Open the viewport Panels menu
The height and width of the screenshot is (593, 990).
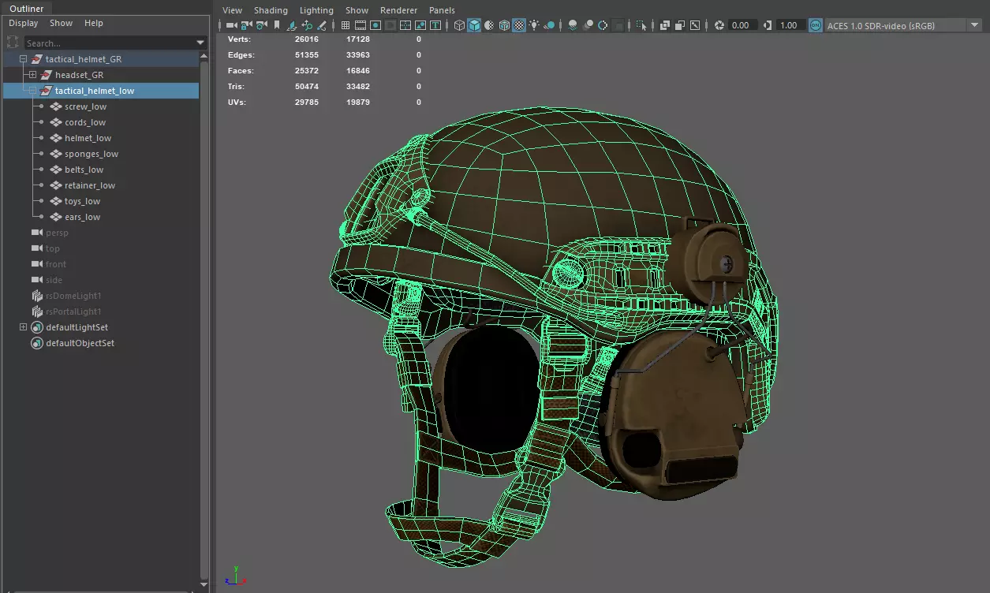pos(442,10)
